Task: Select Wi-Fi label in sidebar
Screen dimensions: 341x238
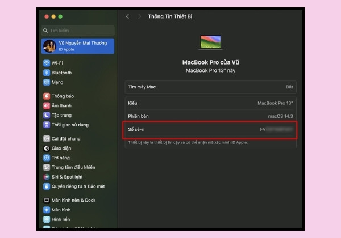Action: 57,63
